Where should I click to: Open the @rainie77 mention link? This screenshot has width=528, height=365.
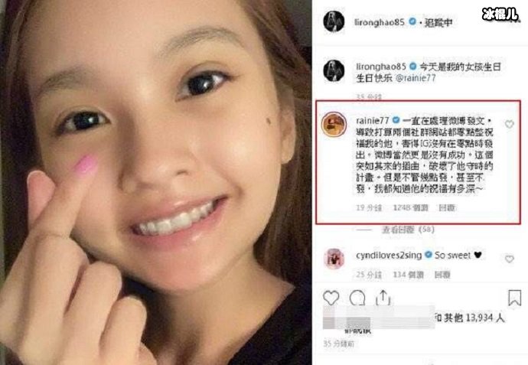416,78
